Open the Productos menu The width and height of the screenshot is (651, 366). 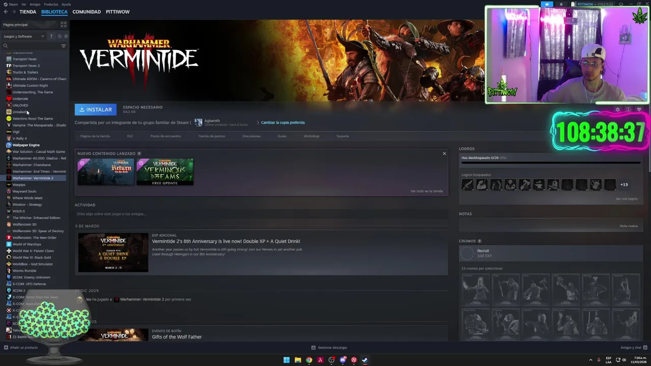pyautogui.click(x=51, y=4)
